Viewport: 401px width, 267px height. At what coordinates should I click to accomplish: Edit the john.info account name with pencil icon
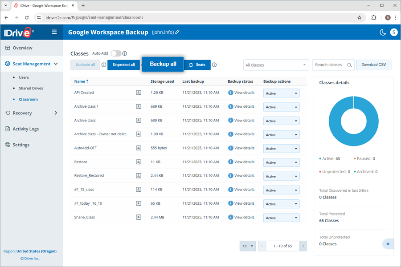point(176,32)
